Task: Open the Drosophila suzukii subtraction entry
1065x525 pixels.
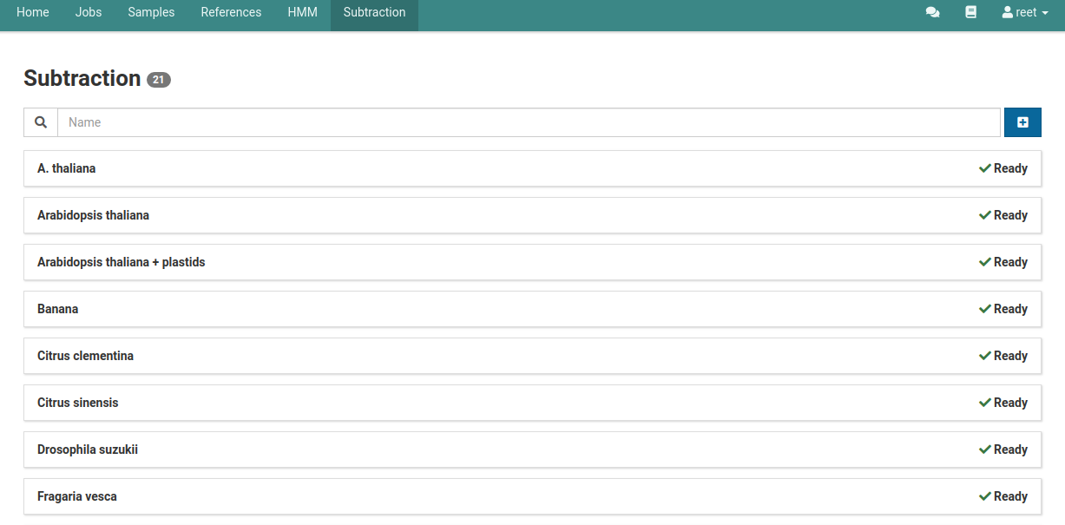Action: [88, 450]
